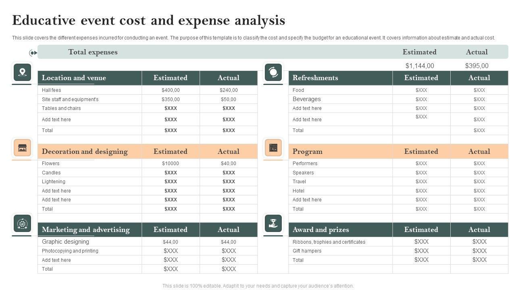516x290 pixels.
Task: Click the 'Travel' row label
Action: 300,182
